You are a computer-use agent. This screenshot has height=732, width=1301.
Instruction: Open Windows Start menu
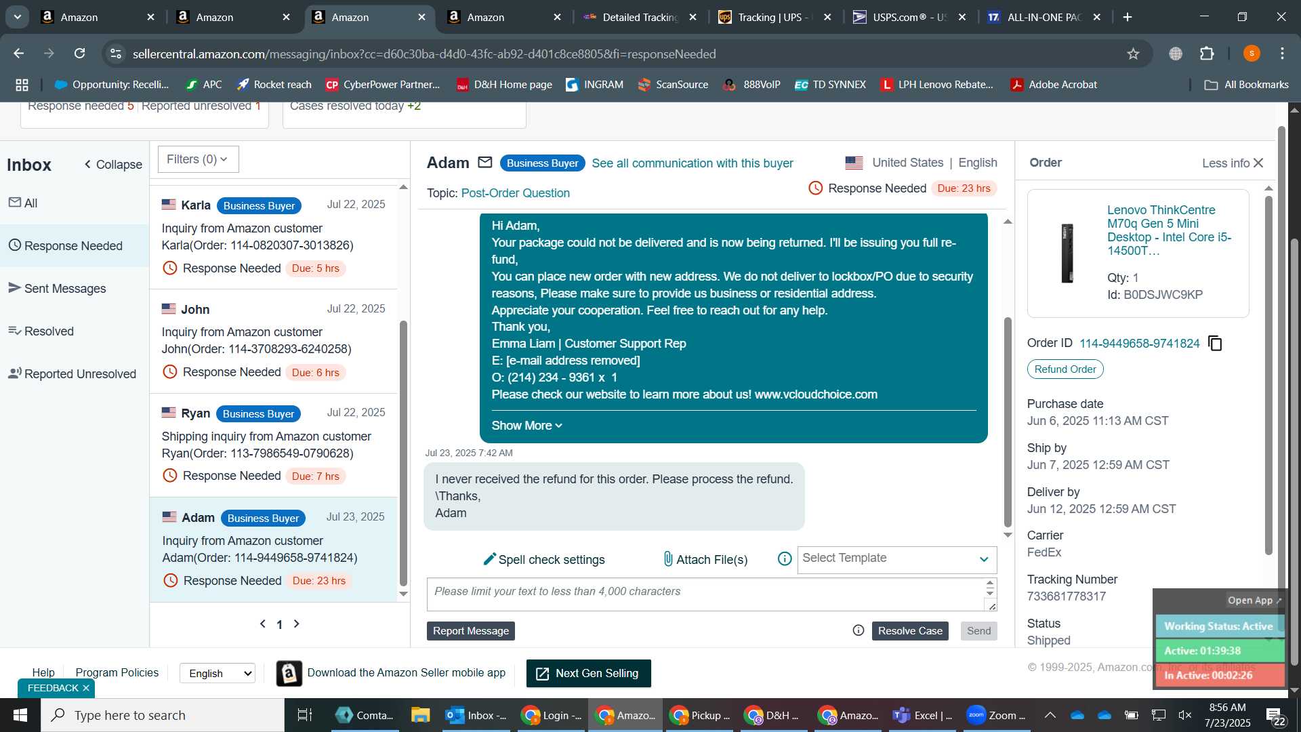tap(20, 715)
